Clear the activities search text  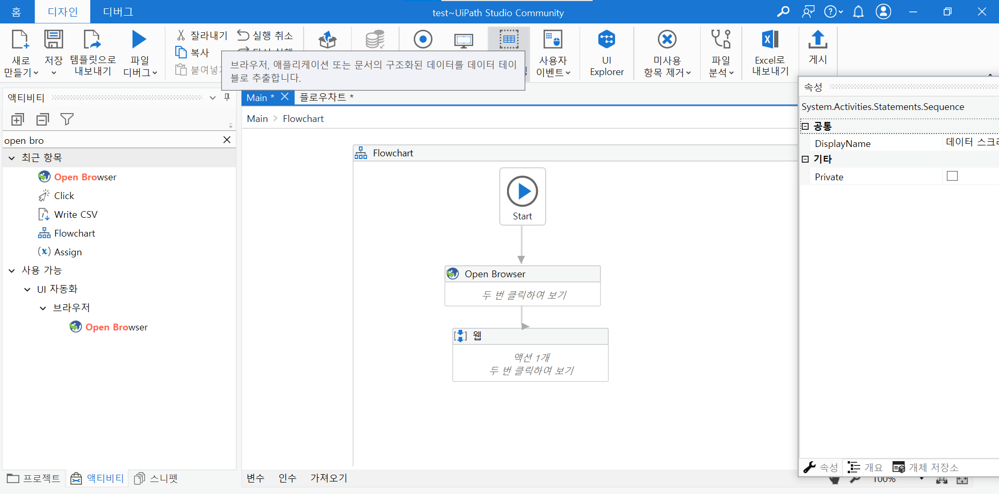pos(227,140)
